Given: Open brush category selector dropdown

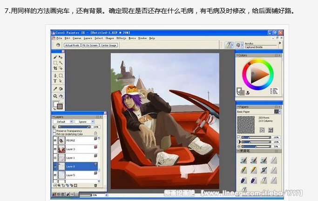Looking at the screenshot, I should 229,45.
